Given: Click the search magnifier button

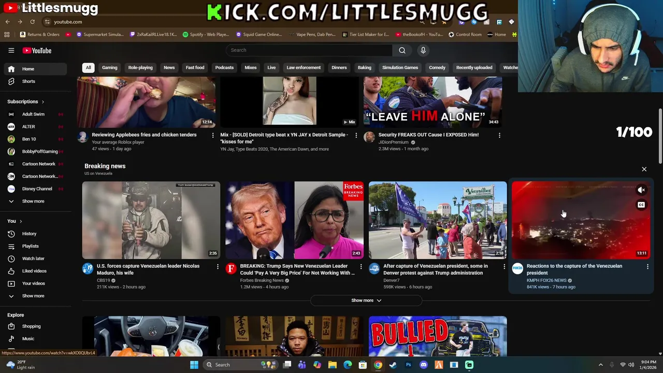Looking at the screenshot, I should (x=402, y=50).
